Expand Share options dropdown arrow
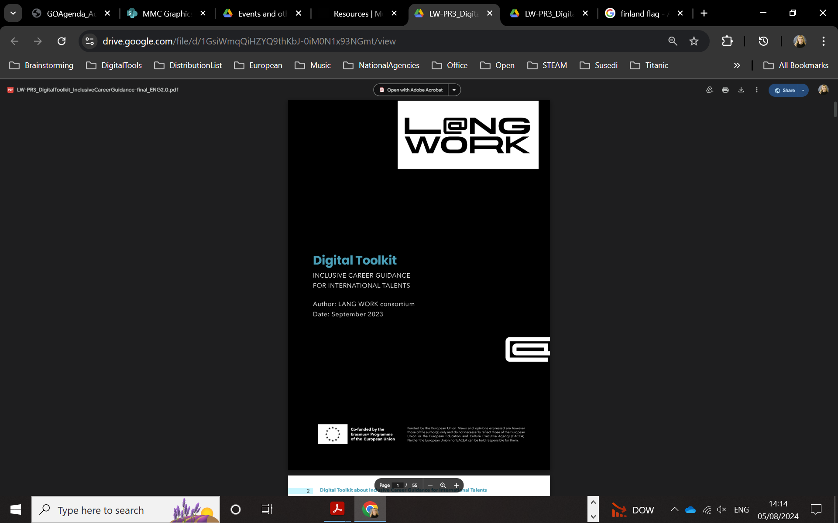The image size is (838, 523). (x=803, y=90)
